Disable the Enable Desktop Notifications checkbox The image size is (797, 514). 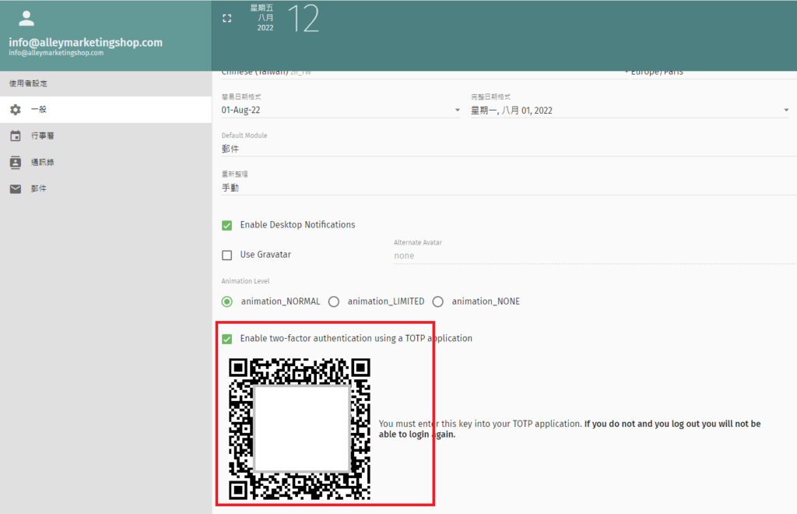pos(227,225)
